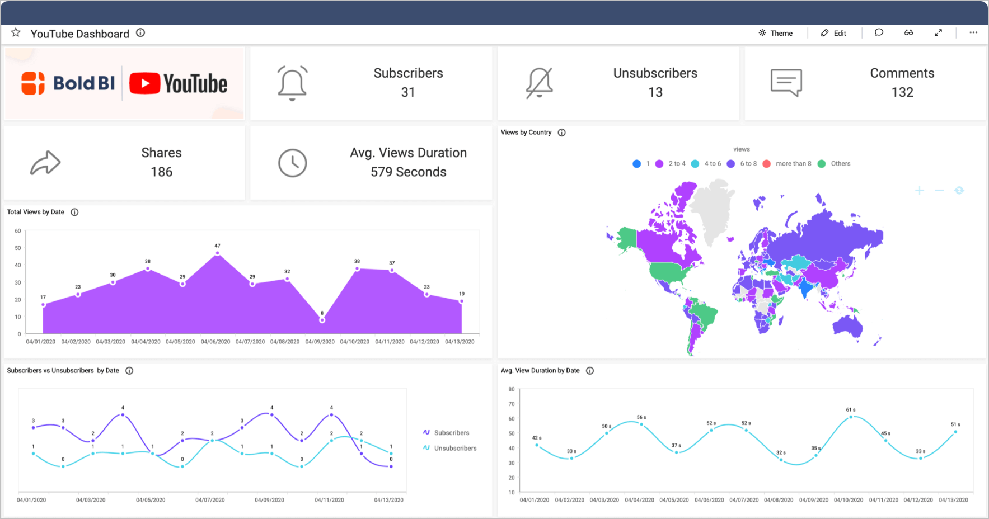Click the '579 Seconds' value
The image size is (989, 519).
(x=409, y=172)
